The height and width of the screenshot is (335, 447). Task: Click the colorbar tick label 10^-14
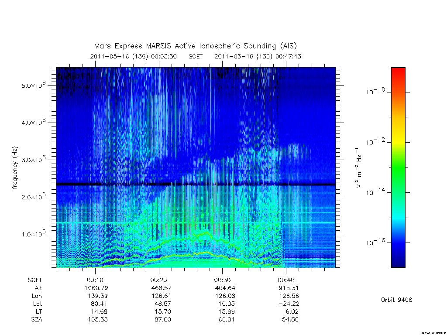(x=375, y=192)
